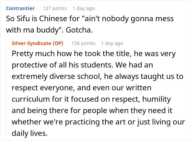Image resolution: width=190 pixels, height=141 pixels.
Task: Open Silver-Syndicate reply's 1 day ago timestamp
Action: pos(112,43)
